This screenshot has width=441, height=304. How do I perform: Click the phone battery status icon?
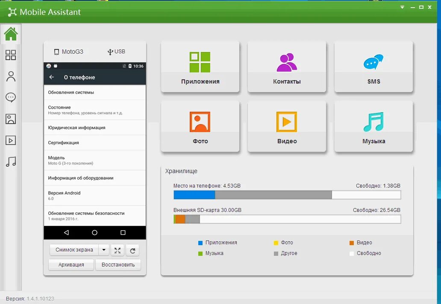pos(130,66)
